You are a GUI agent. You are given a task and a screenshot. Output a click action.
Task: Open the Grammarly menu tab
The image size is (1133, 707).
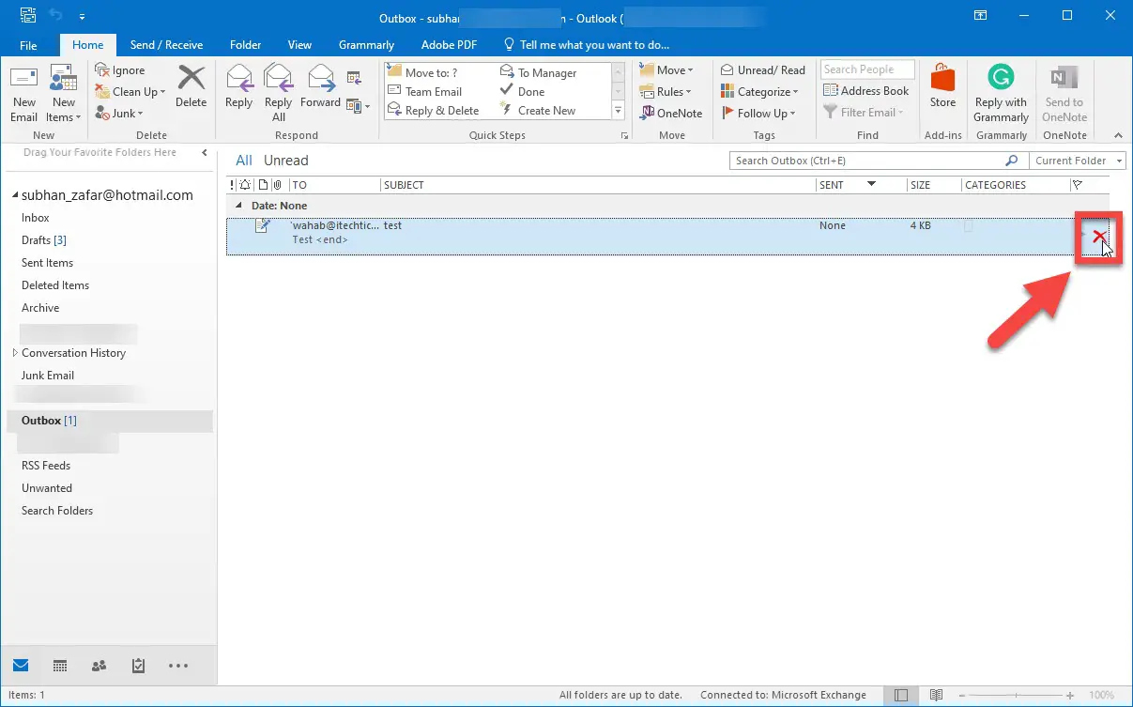pos(366,44)
